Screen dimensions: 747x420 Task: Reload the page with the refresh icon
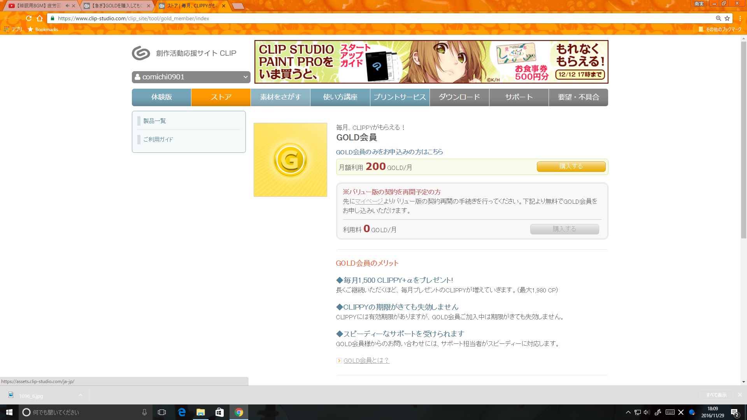pos(29,18)
